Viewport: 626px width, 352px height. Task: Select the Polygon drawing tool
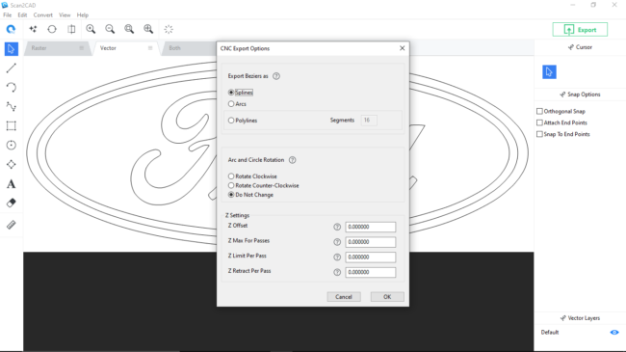(x=12, y=164)
